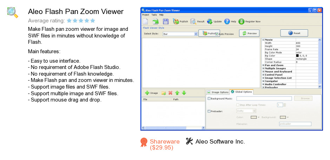The width and height of the screenshot is (330, 160).
Task: Toggle the Auto Preview checkbox
Action: 217,34
